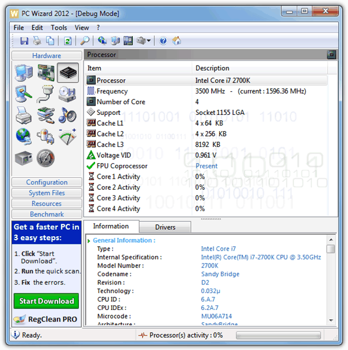Select the Voltage VID row
Viewport: 348px width, 350px height.
pos(206,155)
